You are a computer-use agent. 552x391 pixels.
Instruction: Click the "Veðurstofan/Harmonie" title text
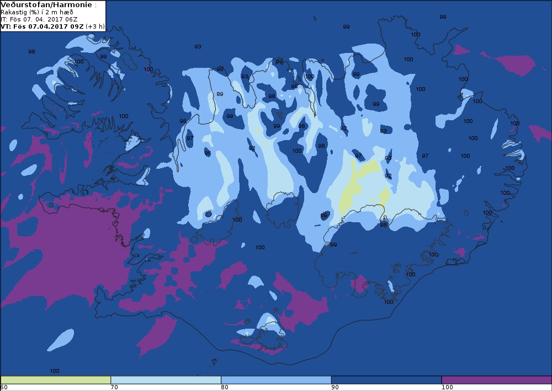point(46,5)
